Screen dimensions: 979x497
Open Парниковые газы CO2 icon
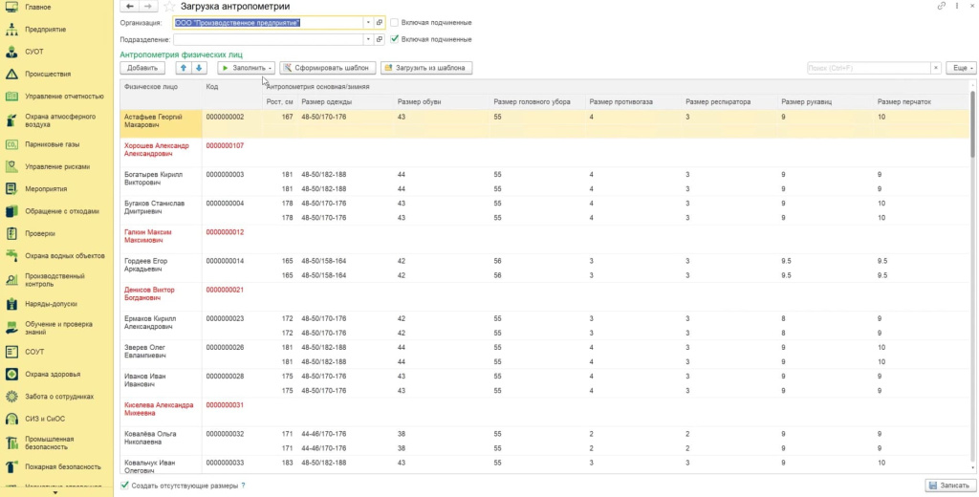[x=11, y=144]
